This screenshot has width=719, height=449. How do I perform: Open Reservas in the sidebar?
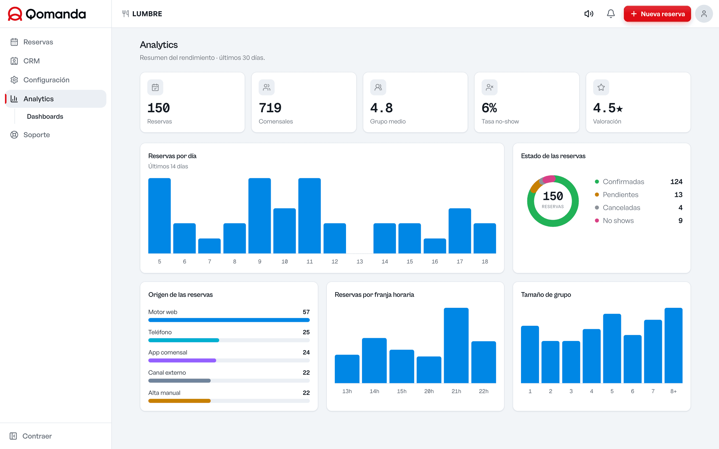tap(56, 42)
